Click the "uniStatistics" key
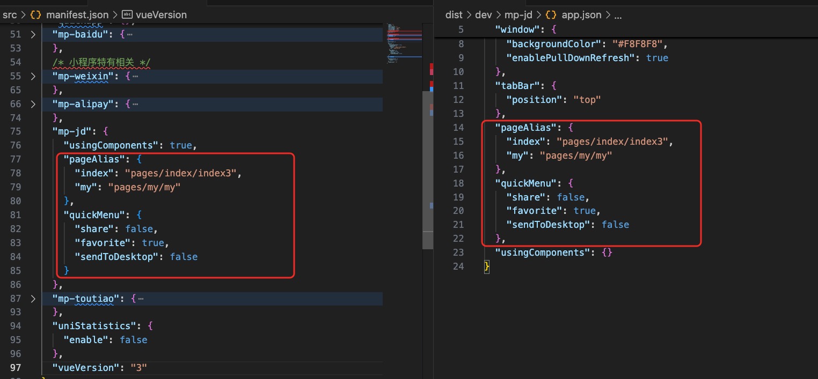 (x=94, y=326)
